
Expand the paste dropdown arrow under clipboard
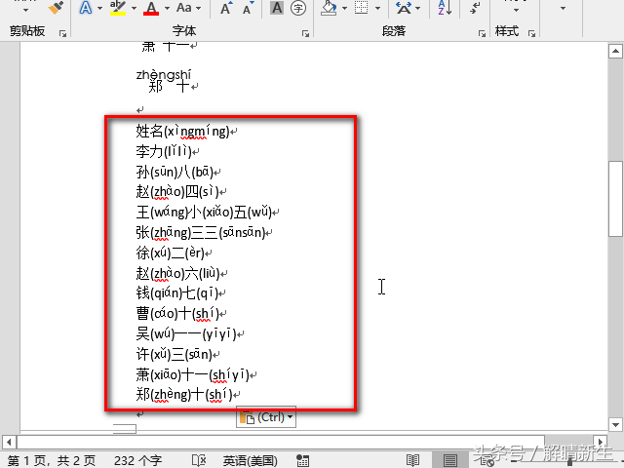(26, 10)
